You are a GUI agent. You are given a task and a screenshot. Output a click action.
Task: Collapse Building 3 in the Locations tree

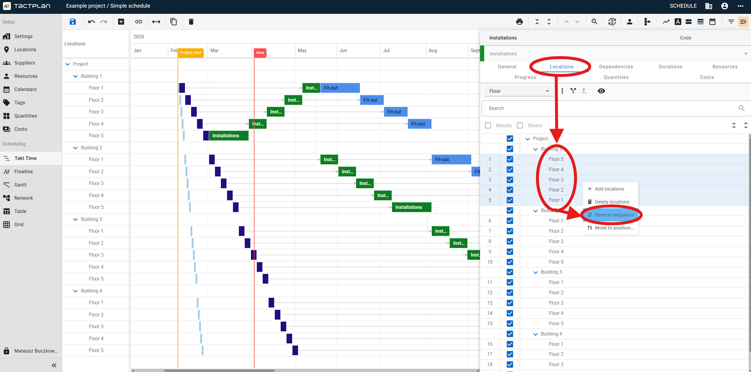coord(75,219)
